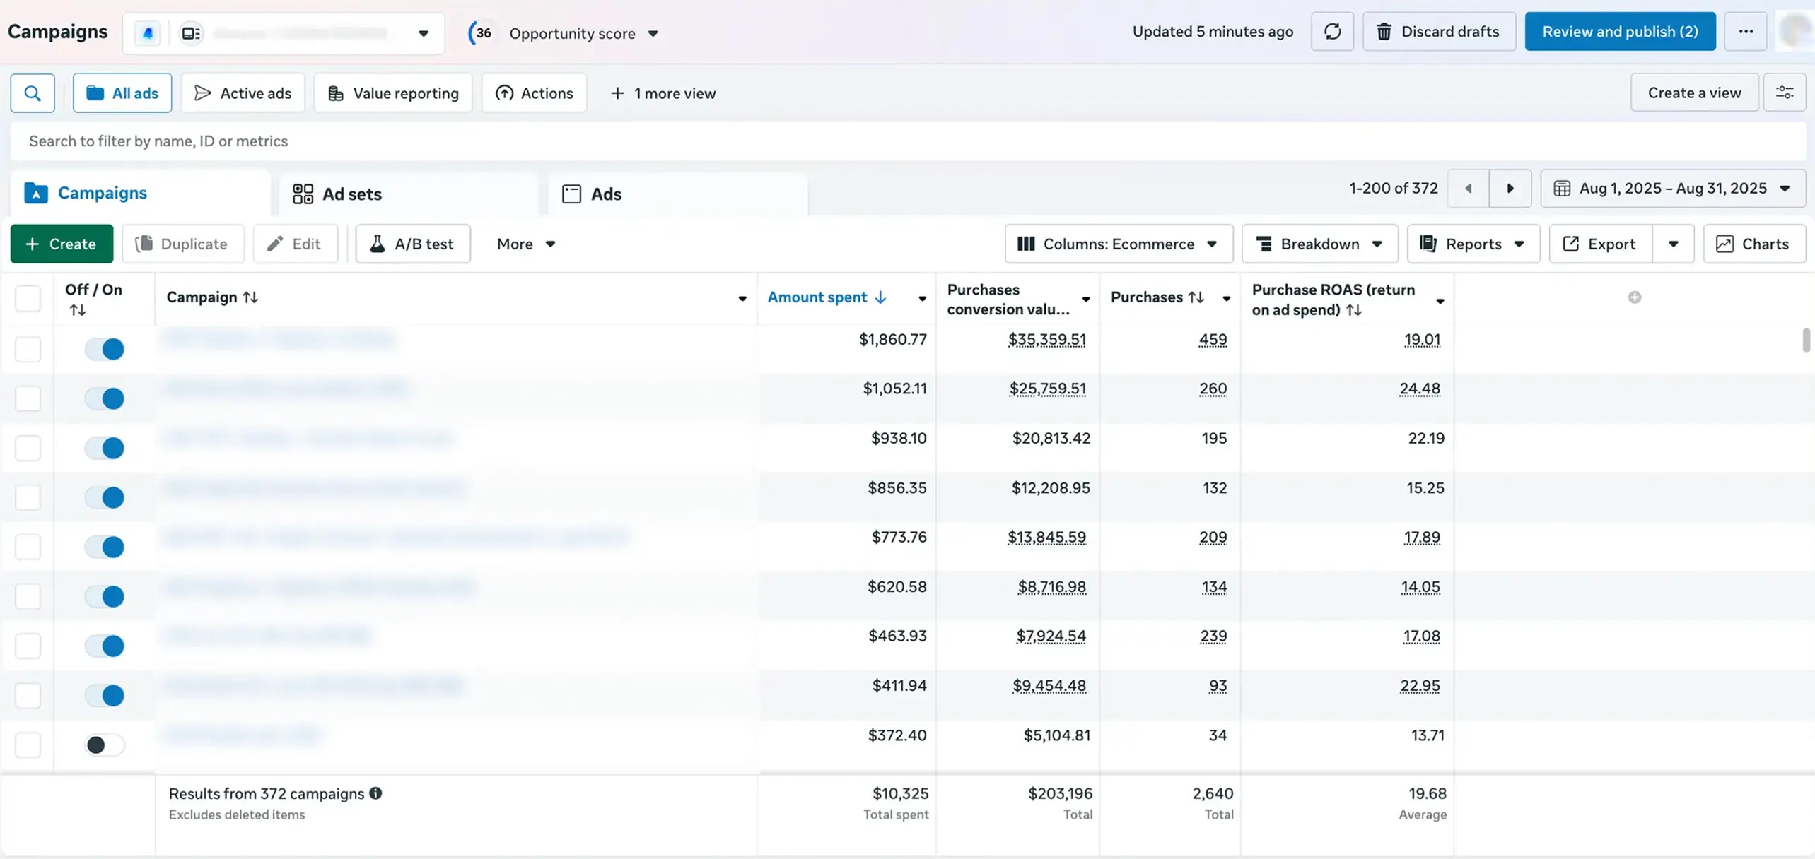Screen dimensions: 1815x859
Task: Check the select-all campaigns header checkbox
Action: point(28,299)
